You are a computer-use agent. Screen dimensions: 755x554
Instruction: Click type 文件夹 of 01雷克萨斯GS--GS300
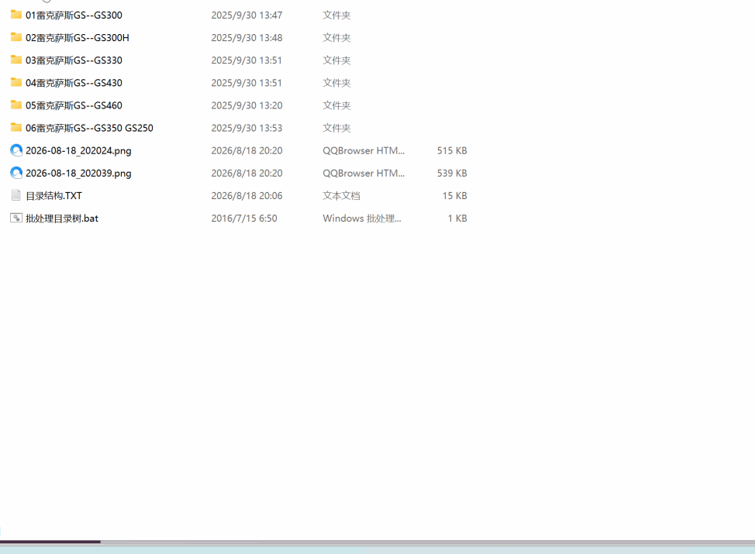pos(336,15)
